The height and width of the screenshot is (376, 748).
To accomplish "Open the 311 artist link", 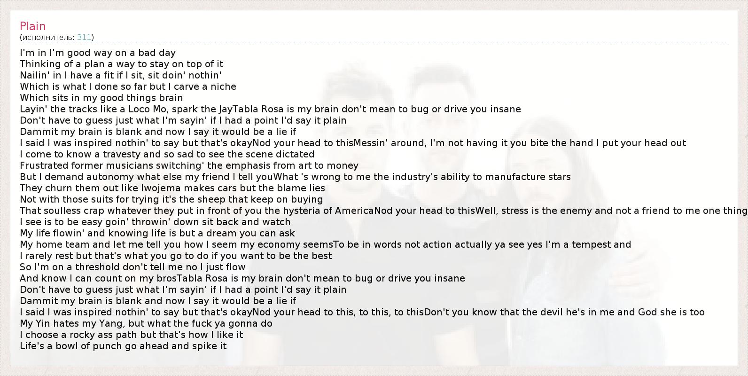I will [x=84, y=37].
